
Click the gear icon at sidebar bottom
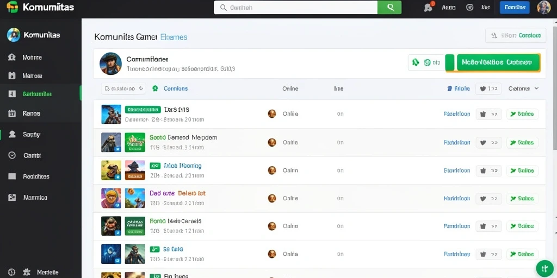(27, 272)
